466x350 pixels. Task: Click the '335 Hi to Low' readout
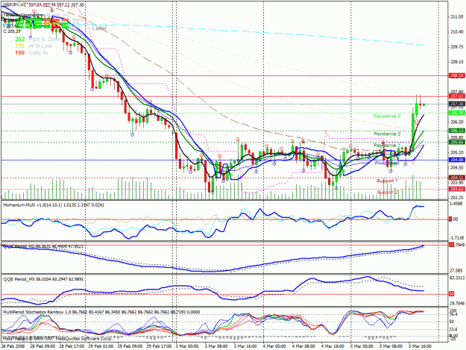point(34,46)
